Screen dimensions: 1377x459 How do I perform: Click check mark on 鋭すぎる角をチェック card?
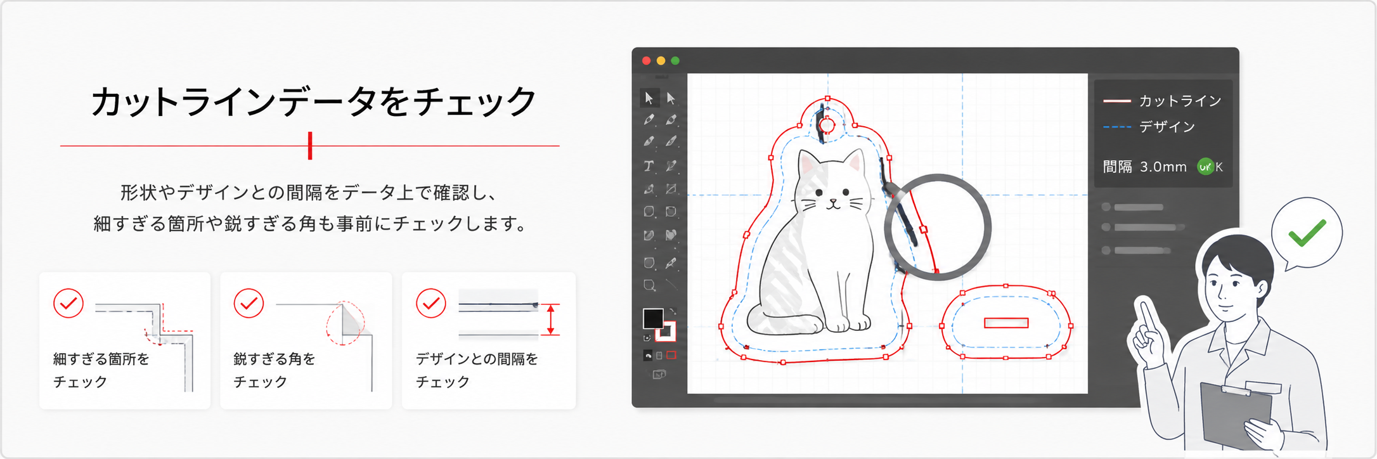click(249, 303)
